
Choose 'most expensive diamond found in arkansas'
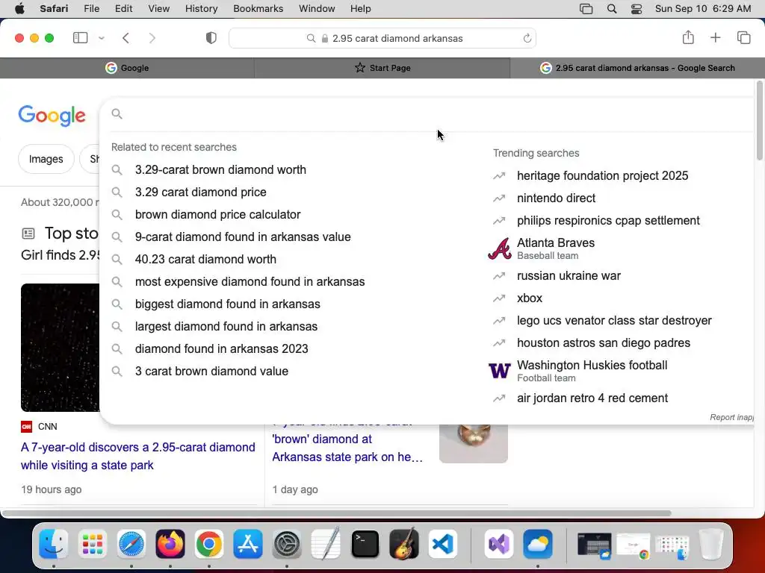[x=250, y=281]
